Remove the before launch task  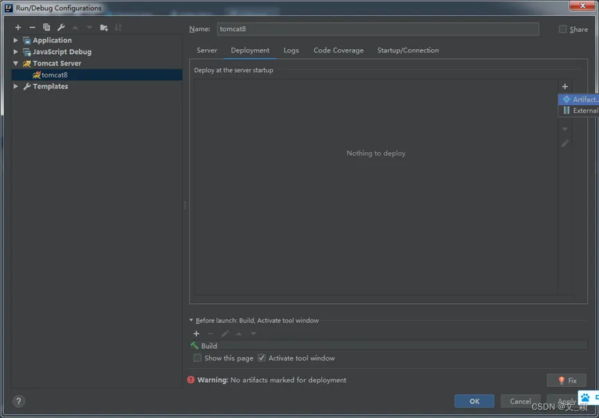tap(211, 334)
